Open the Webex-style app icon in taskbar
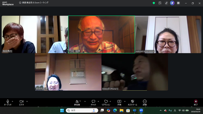 pyautogui.click(x=134, y=111)
